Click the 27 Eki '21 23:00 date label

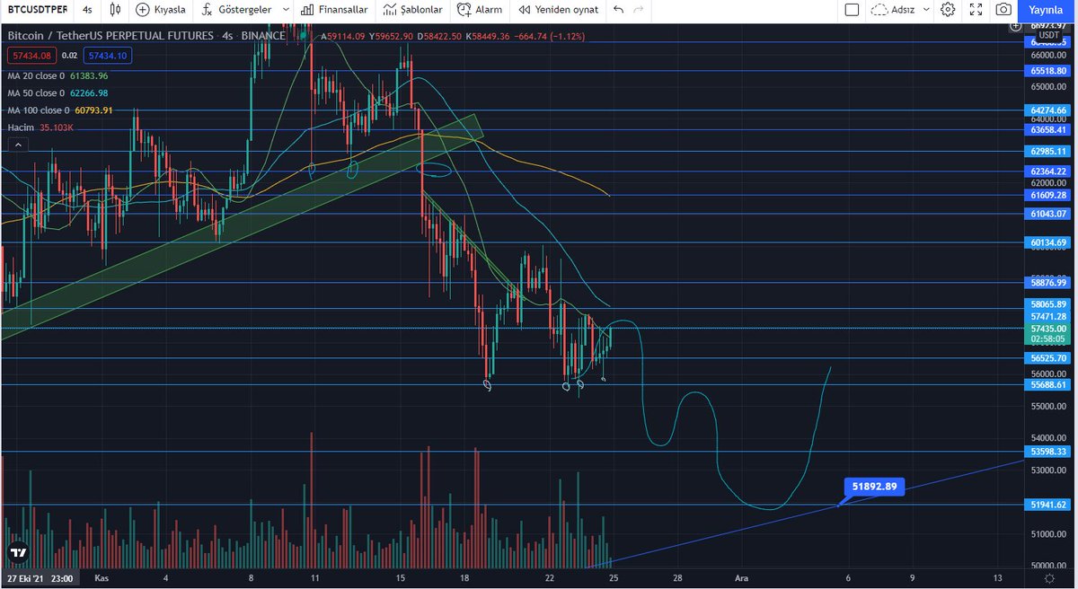(39, 578)
